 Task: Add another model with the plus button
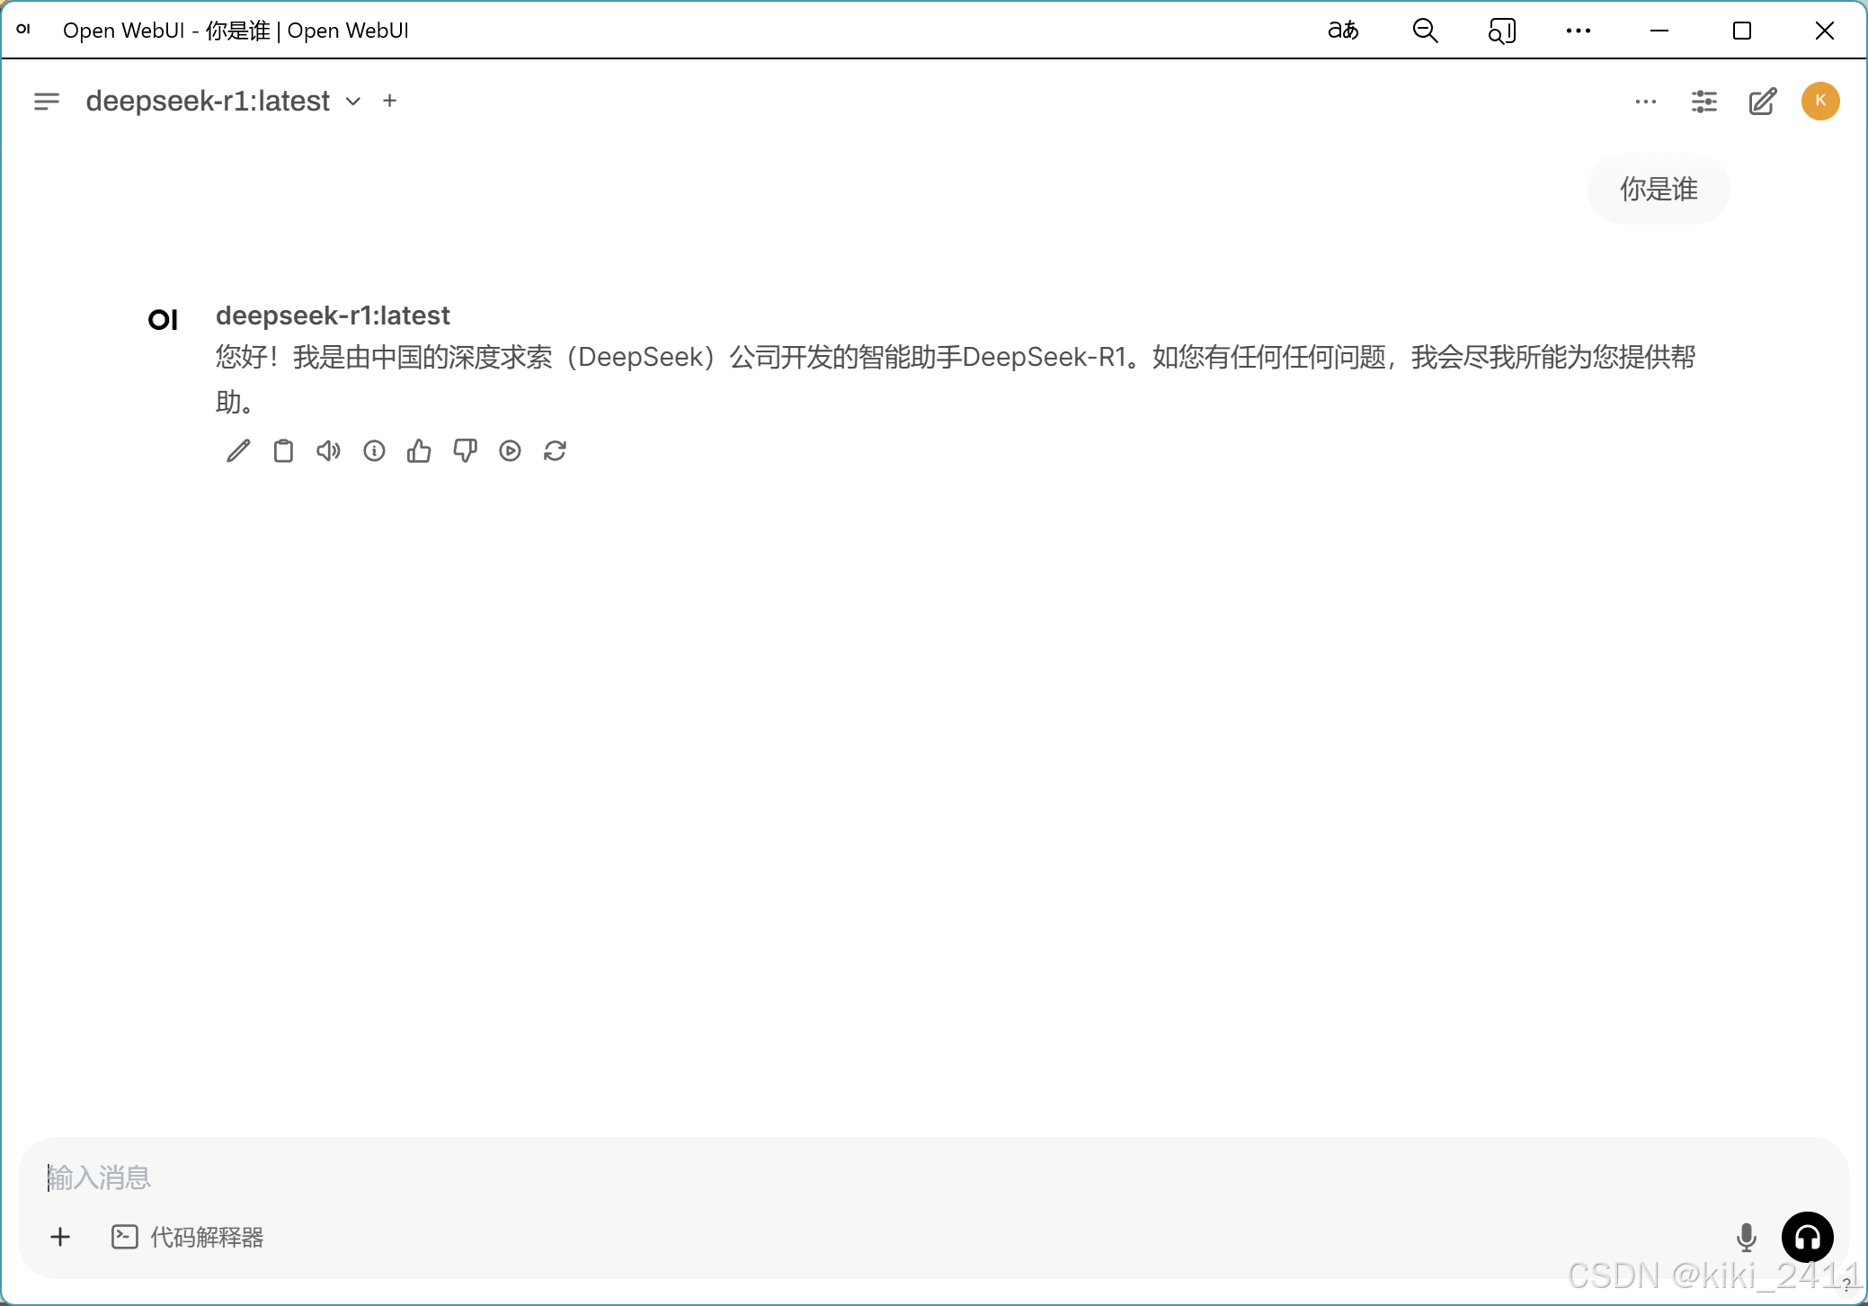click(389, 102)
